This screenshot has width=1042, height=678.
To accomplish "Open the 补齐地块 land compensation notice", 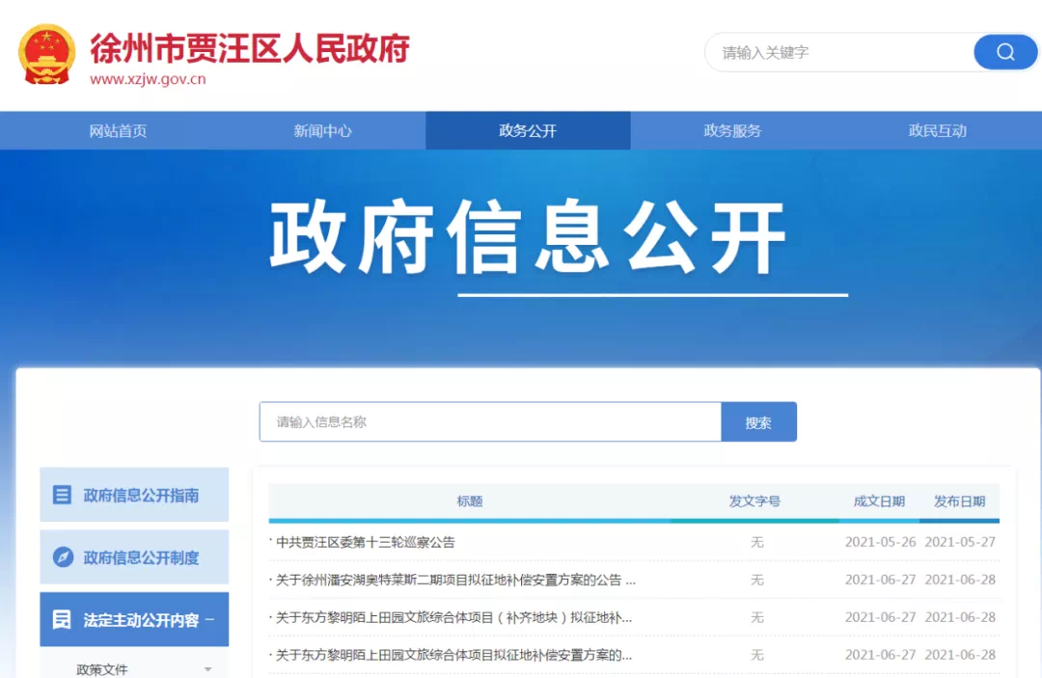I will [x=453, y=617].
